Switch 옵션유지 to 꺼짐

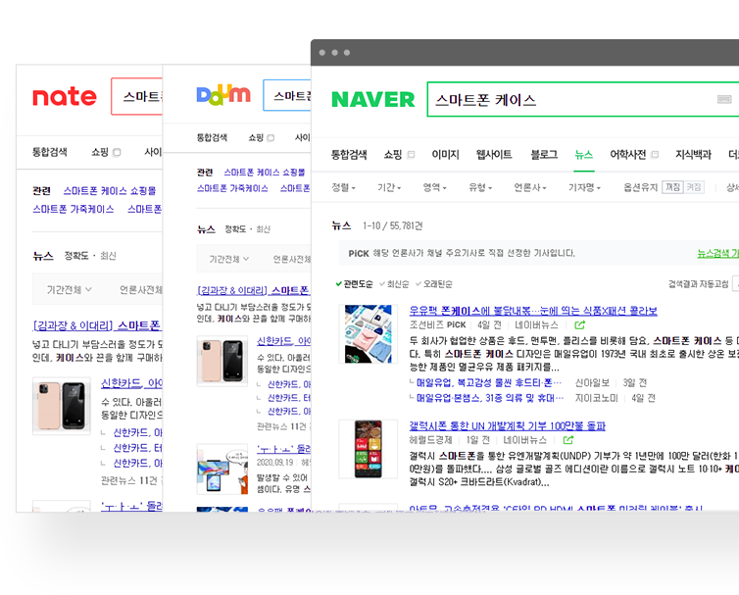coord(672,187)
